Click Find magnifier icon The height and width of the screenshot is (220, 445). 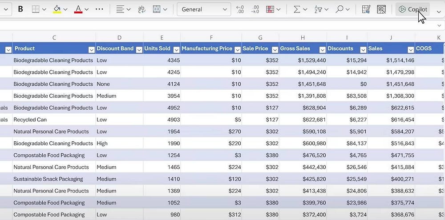click(339, 9)
